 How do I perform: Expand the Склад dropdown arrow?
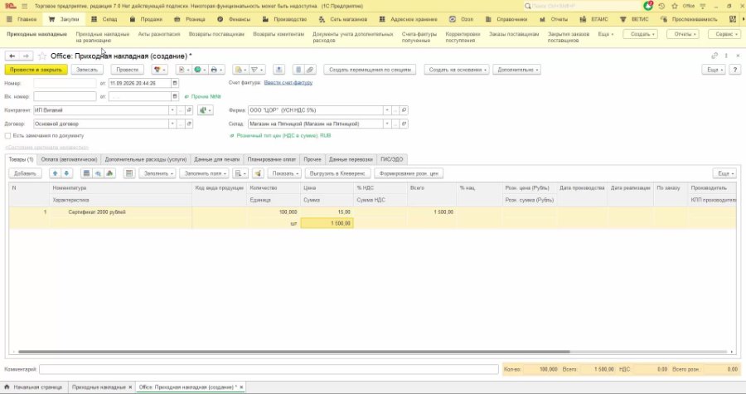[x=387, y=124]
